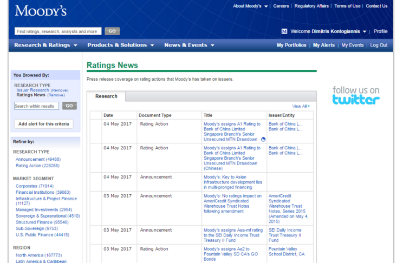Open AmeriCredit Syndicated Warehouse Trust Notes article

232,203
